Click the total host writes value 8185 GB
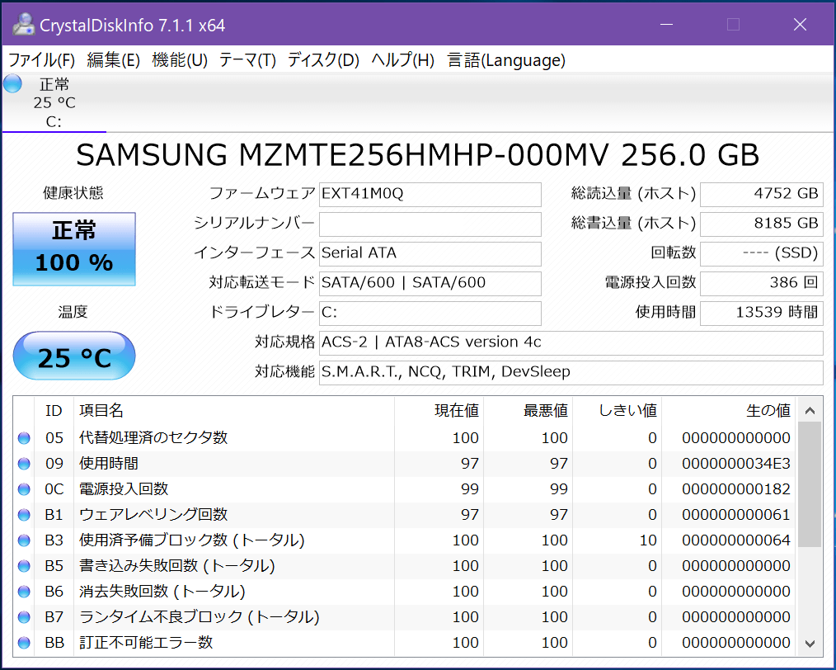This screenshot has height=670, width=836. [x=761, y=224]
